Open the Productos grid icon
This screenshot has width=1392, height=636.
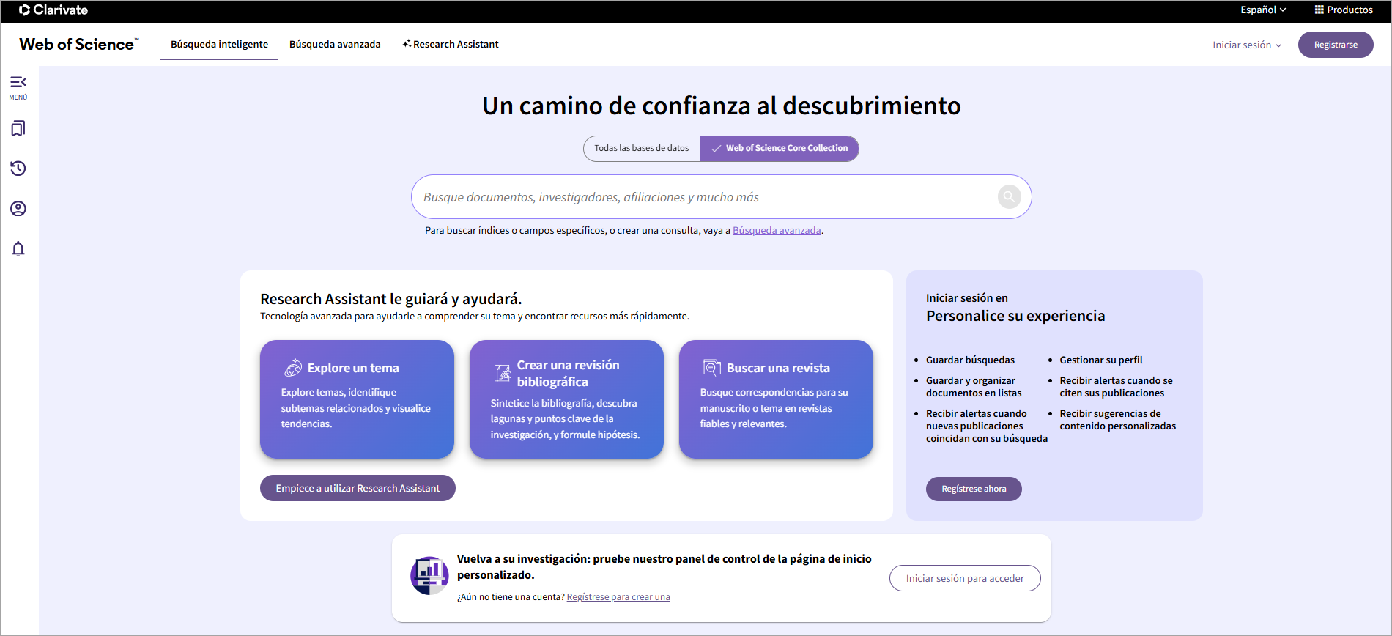click(x=1319, y=10)
